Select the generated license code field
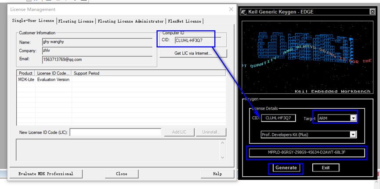 pyautogui.click(x=307, y=153)
